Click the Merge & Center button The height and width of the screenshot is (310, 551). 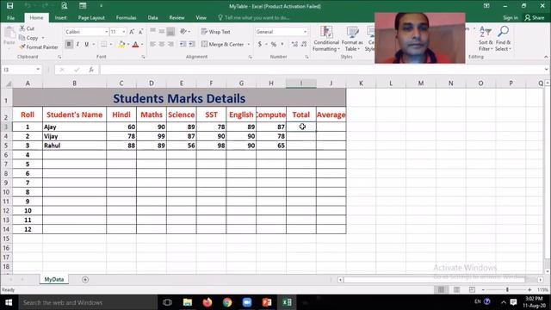point(223,44)
